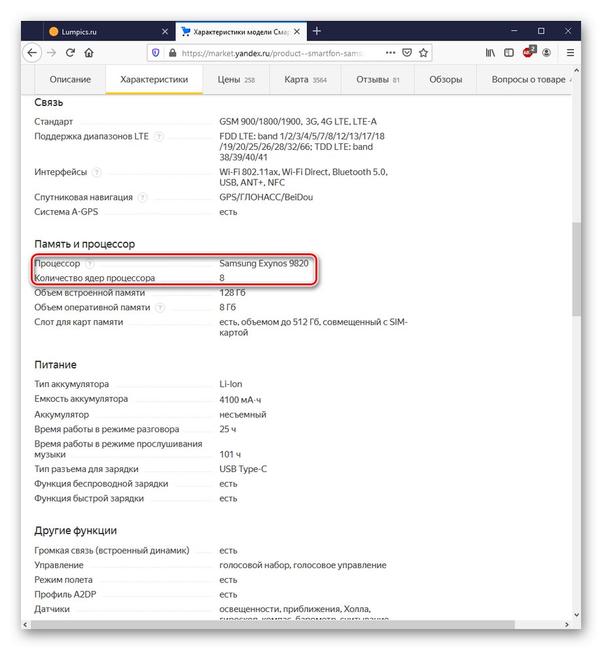Open Firefox account profile icon
This screenshot has width=602, height=650.
coord(546,52)
